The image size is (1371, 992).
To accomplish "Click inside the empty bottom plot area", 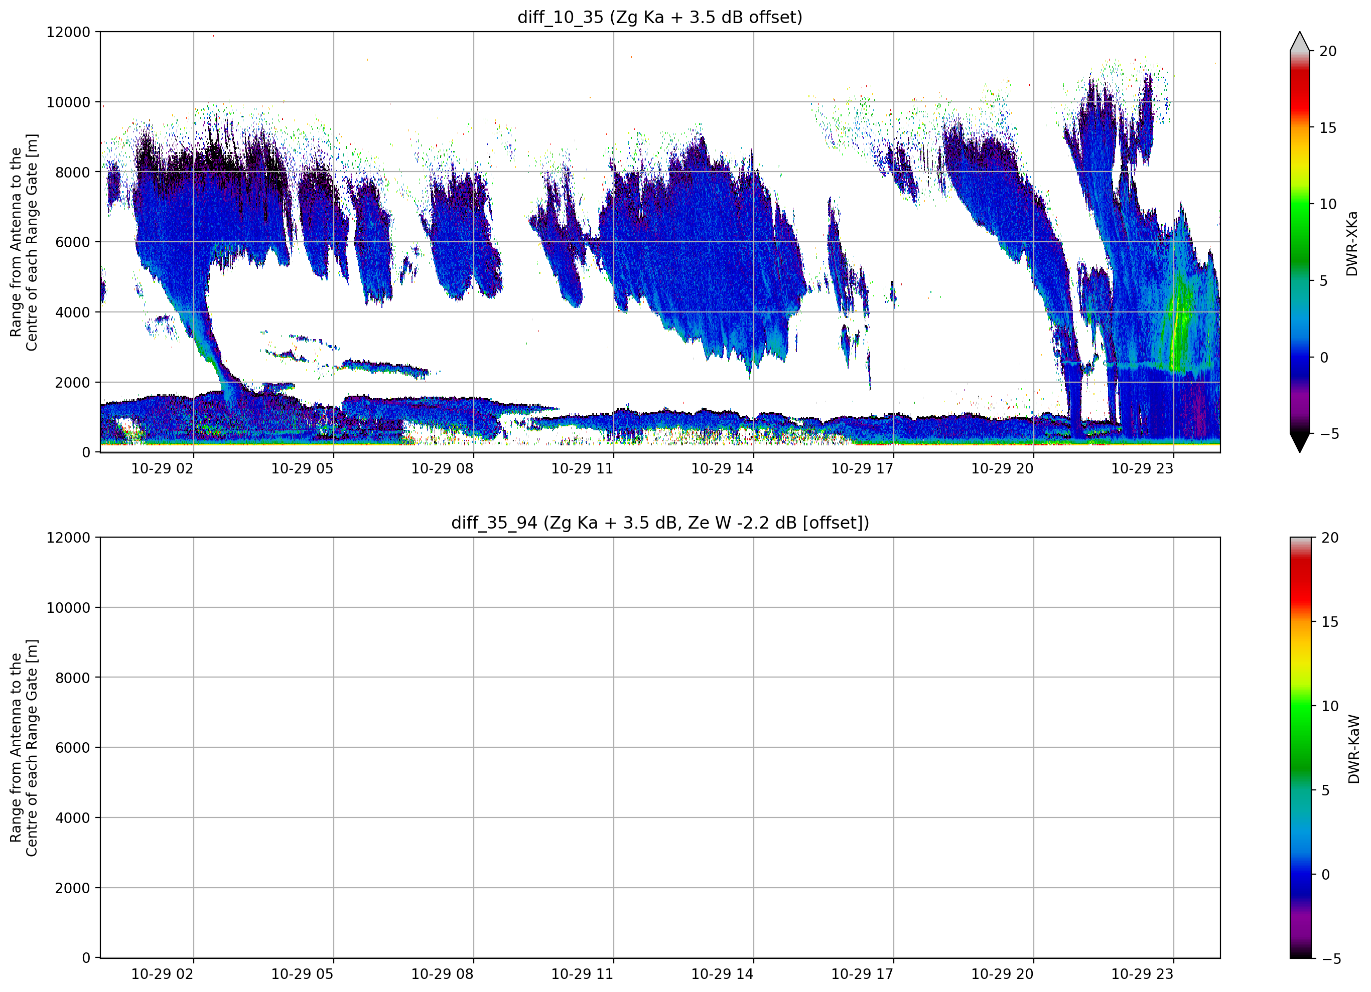I will coord(660,747).
